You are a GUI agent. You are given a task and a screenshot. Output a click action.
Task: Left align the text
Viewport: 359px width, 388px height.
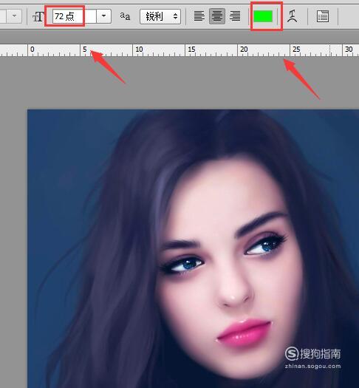[199, 16]
